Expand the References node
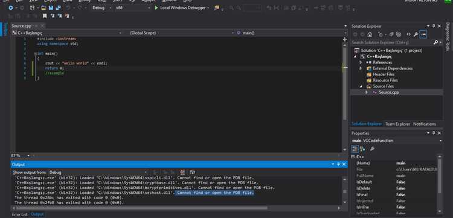Viewport: 453px width, 218px height. [361, 62]
